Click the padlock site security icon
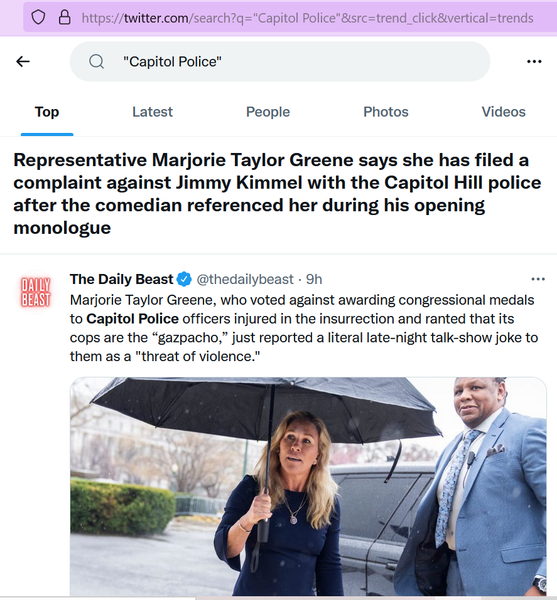Image resolution: width=557 pixels, height=600 pixels. coord(65,18)
